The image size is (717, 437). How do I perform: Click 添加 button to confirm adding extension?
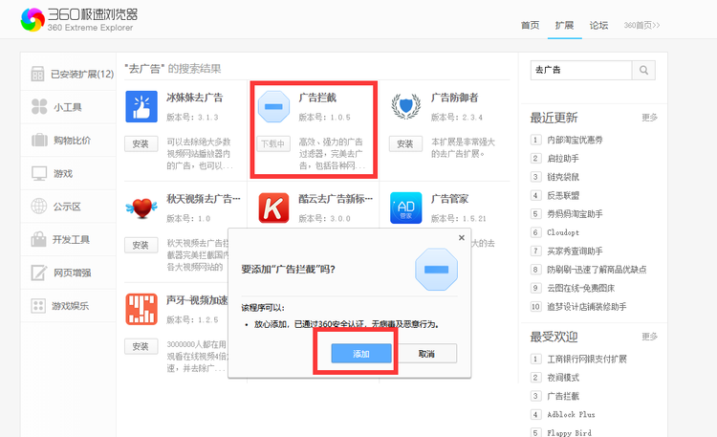(x=361, y=354)
